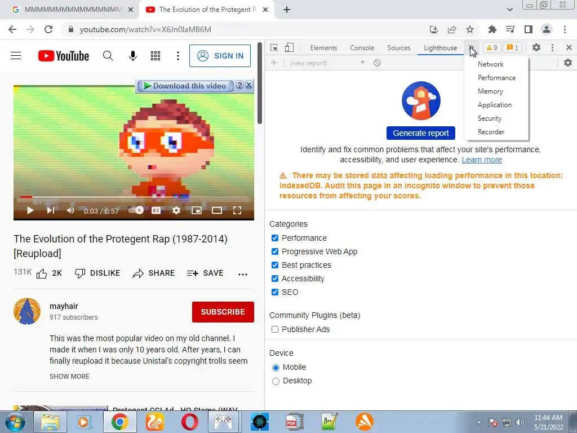
Task: Open YouTube settings three-dot menu
Action: pyautogui.click(x=178, y=56)
